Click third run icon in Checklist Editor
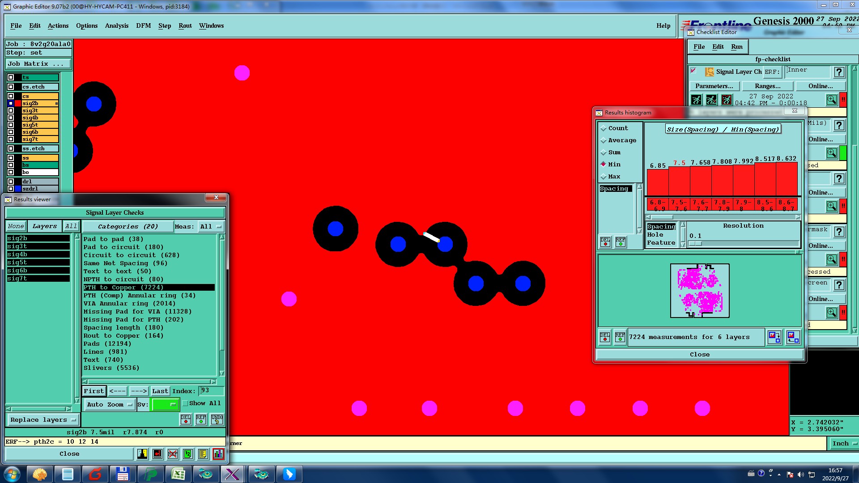 [727, 100]
